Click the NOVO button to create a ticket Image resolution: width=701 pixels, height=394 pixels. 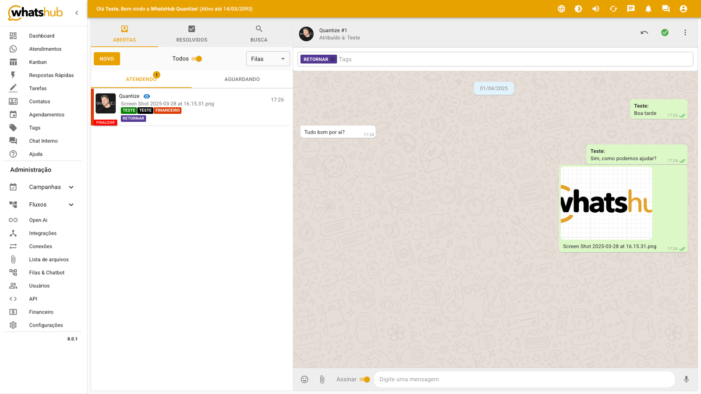click(x=106, y=58)
